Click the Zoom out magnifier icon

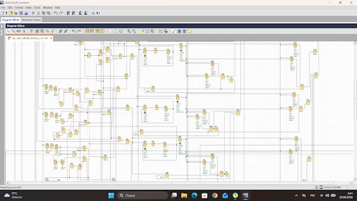(134, 31)
